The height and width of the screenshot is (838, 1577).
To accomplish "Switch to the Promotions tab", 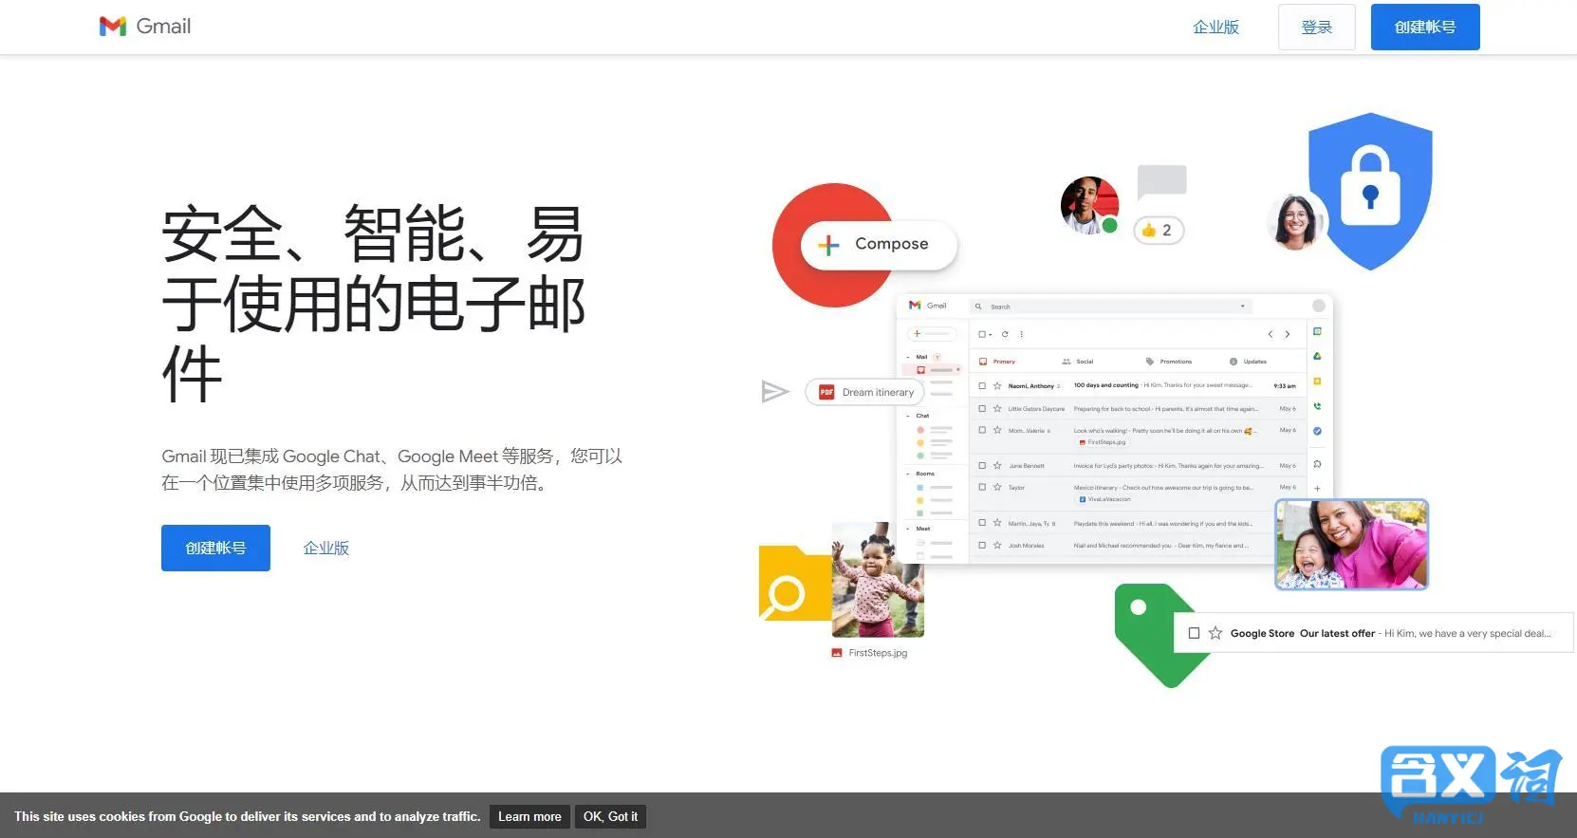I will coord(1169,362).
